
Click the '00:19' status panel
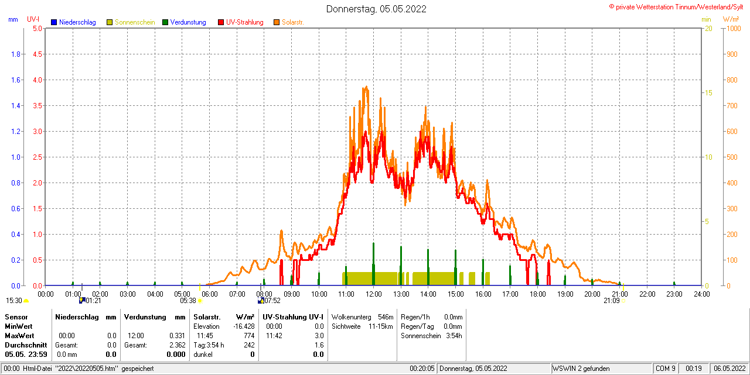694,369
